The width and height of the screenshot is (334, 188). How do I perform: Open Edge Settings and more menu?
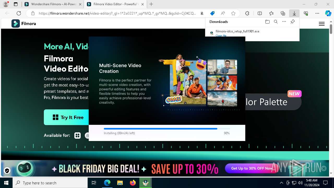pyautogui.click(x=317, y=13)
